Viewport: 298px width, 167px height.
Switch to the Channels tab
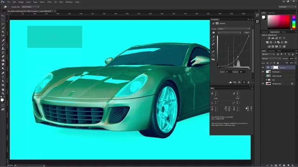click(x=271, y=51)
